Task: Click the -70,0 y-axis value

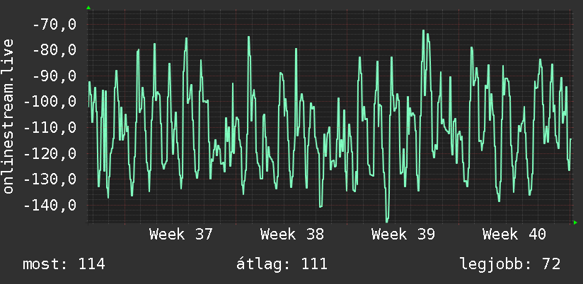Action: pyautogui.click(x=54, y=25)
